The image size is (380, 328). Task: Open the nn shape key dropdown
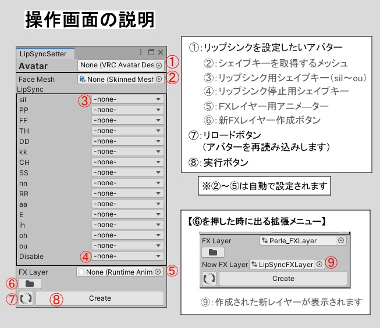pyautogui.click(x=127, y=183)
